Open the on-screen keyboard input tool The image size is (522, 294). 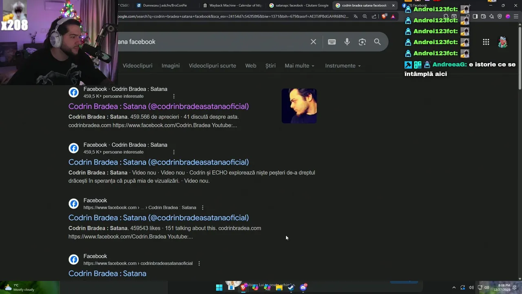pos(332,42)
